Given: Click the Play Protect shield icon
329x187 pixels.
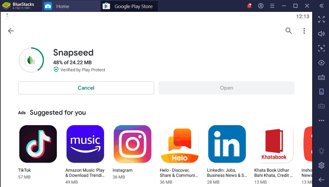Looking at the screenshot, I should pyautogui.click(x=56, y=69).
